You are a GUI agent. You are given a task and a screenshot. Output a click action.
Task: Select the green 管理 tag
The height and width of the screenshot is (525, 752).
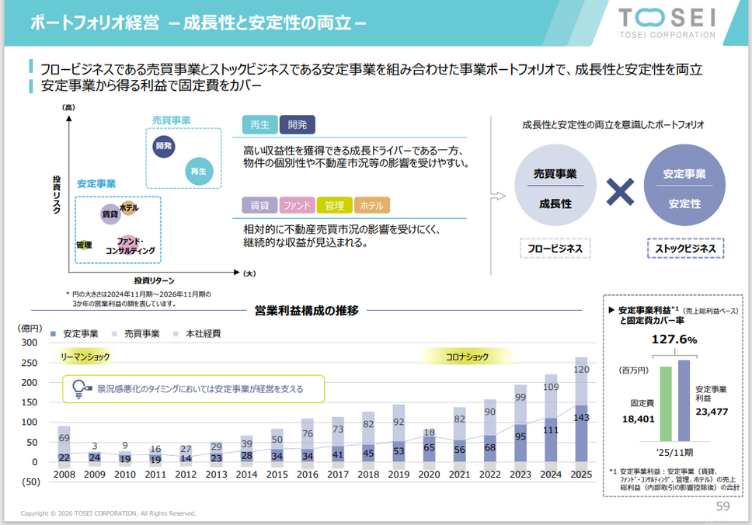(x=334, y=206)
